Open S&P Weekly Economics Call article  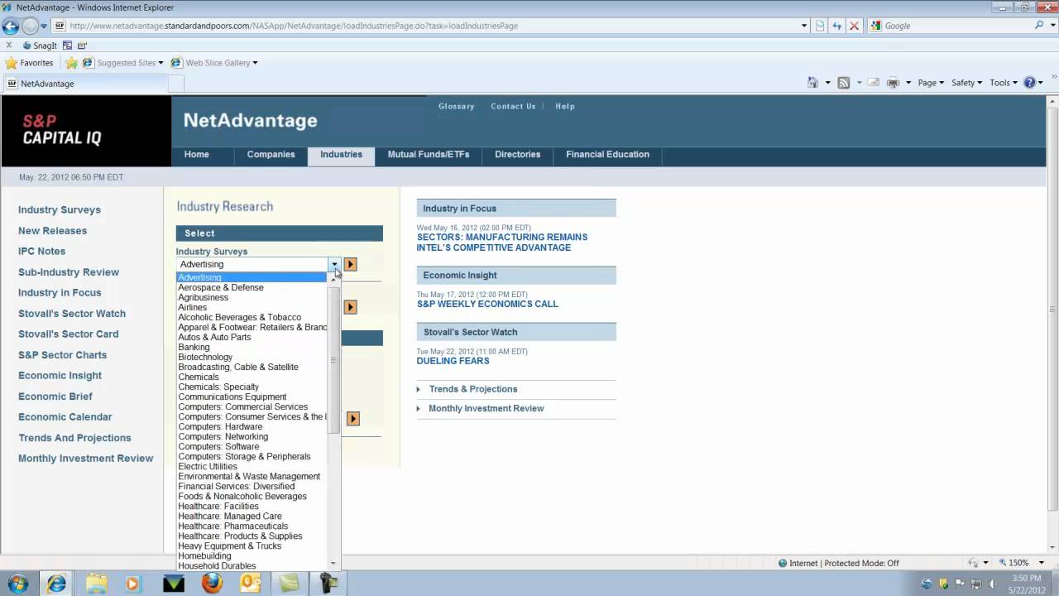tap(487, 304)
